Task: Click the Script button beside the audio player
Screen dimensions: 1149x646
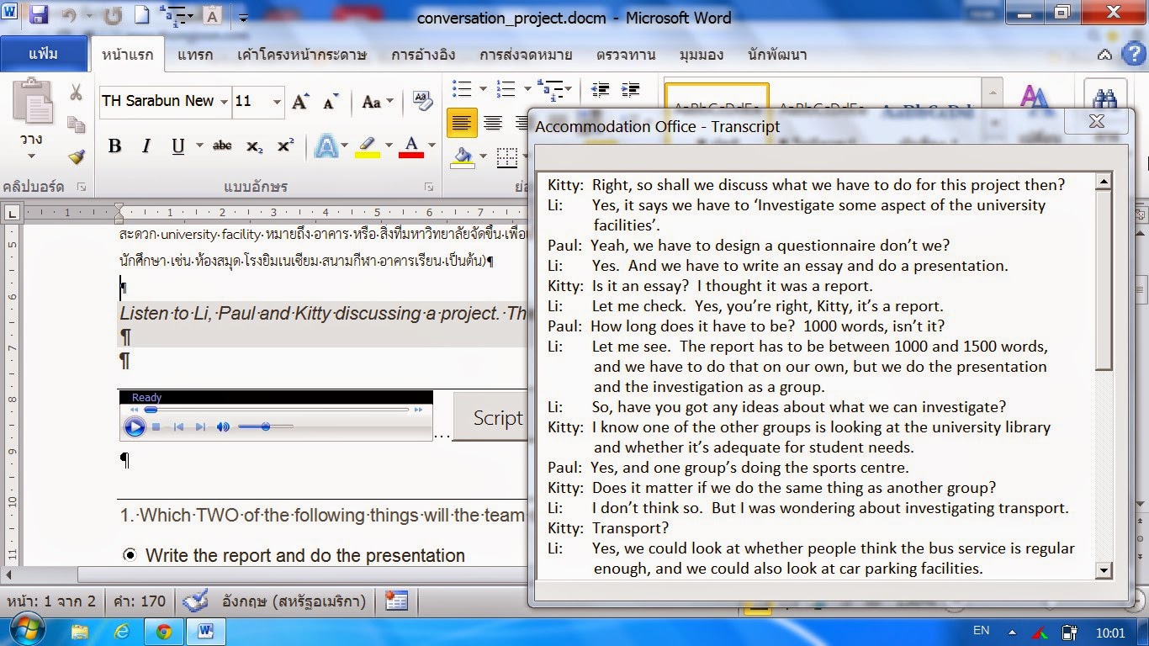Action: click(x=497, y=417)
